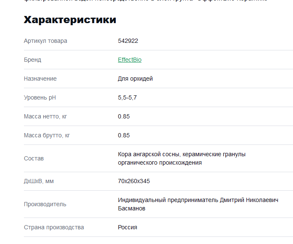This screenshot has width=293, height=244.
Task: Select the pH value 5,5-5,7
Action: click(127, 97)
